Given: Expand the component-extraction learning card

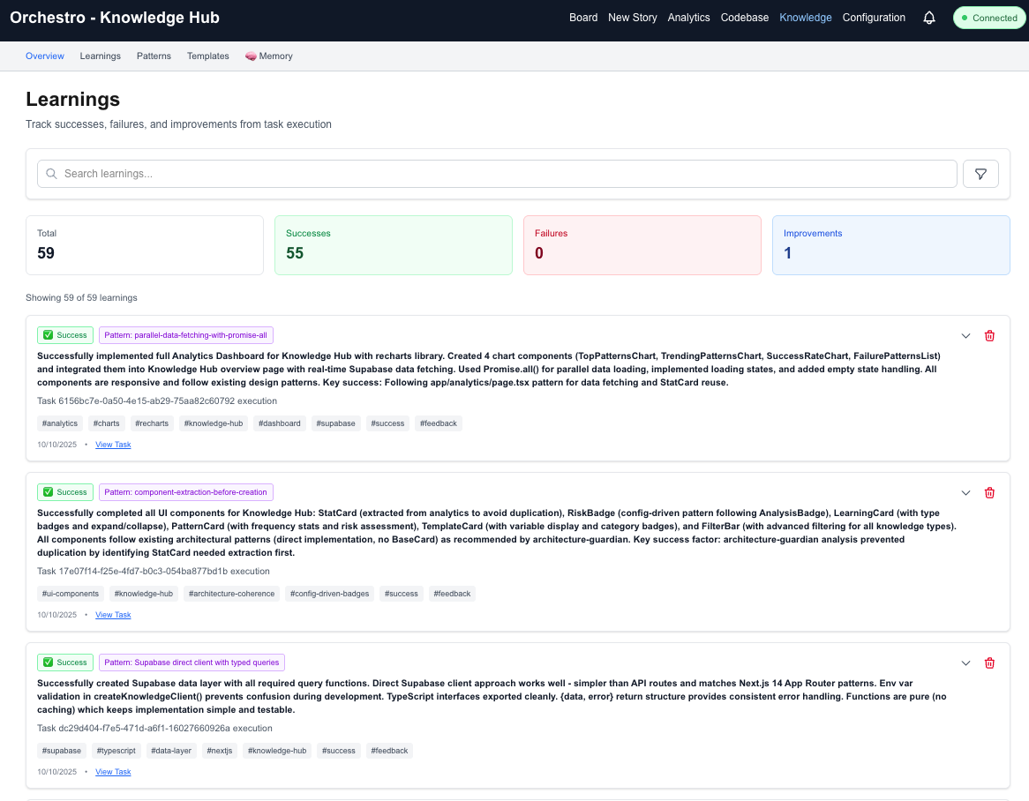Looking at the screenshot, I should [x=965, y=492].
